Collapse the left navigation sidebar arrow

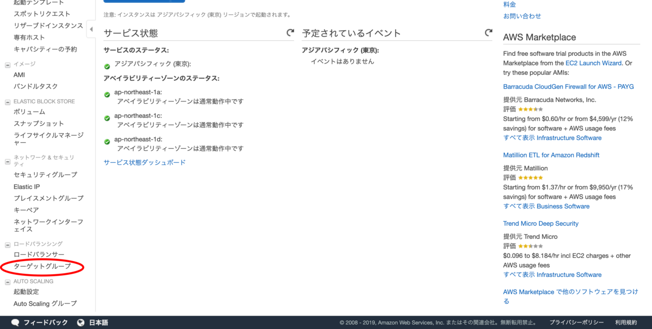pyautogui.click(x=91, y=29)
